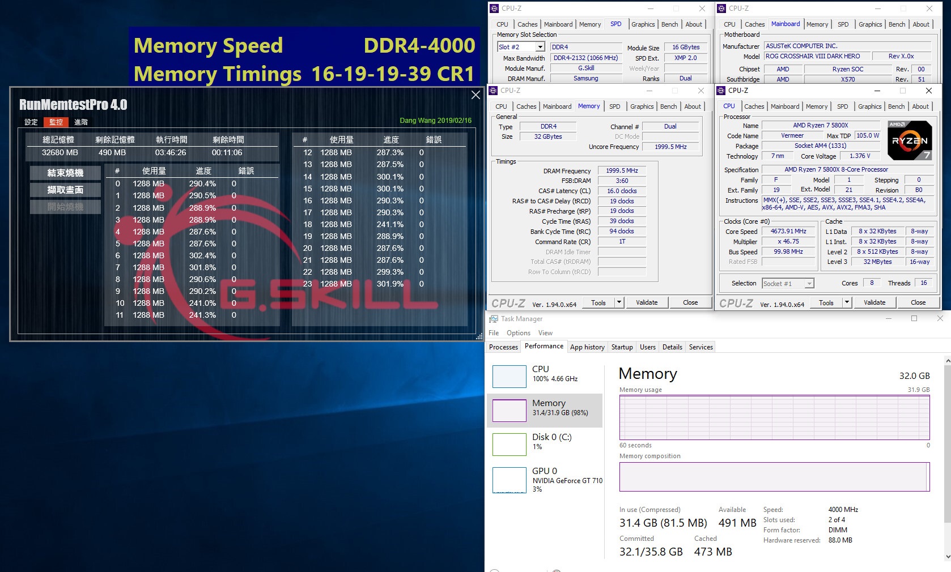This screenshot has width=951, height=572.
Task: Click the CPU-Z icon in Memory window title bar
Action: pyautogui.click(x=494, y=91)
